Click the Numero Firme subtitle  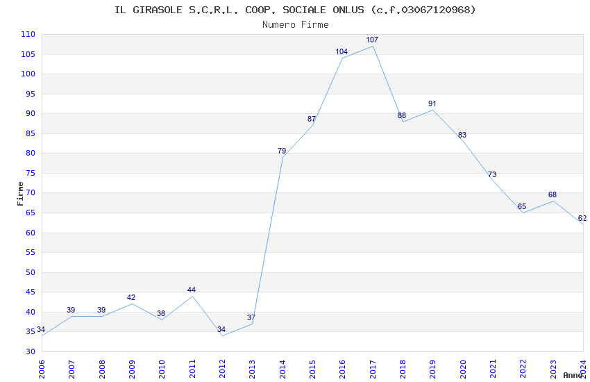[295, 25]
